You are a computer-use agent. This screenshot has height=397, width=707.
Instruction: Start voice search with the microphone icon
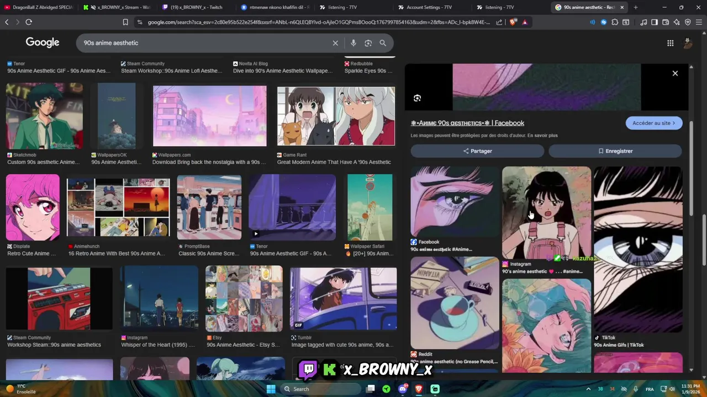[x=353, y=43]
